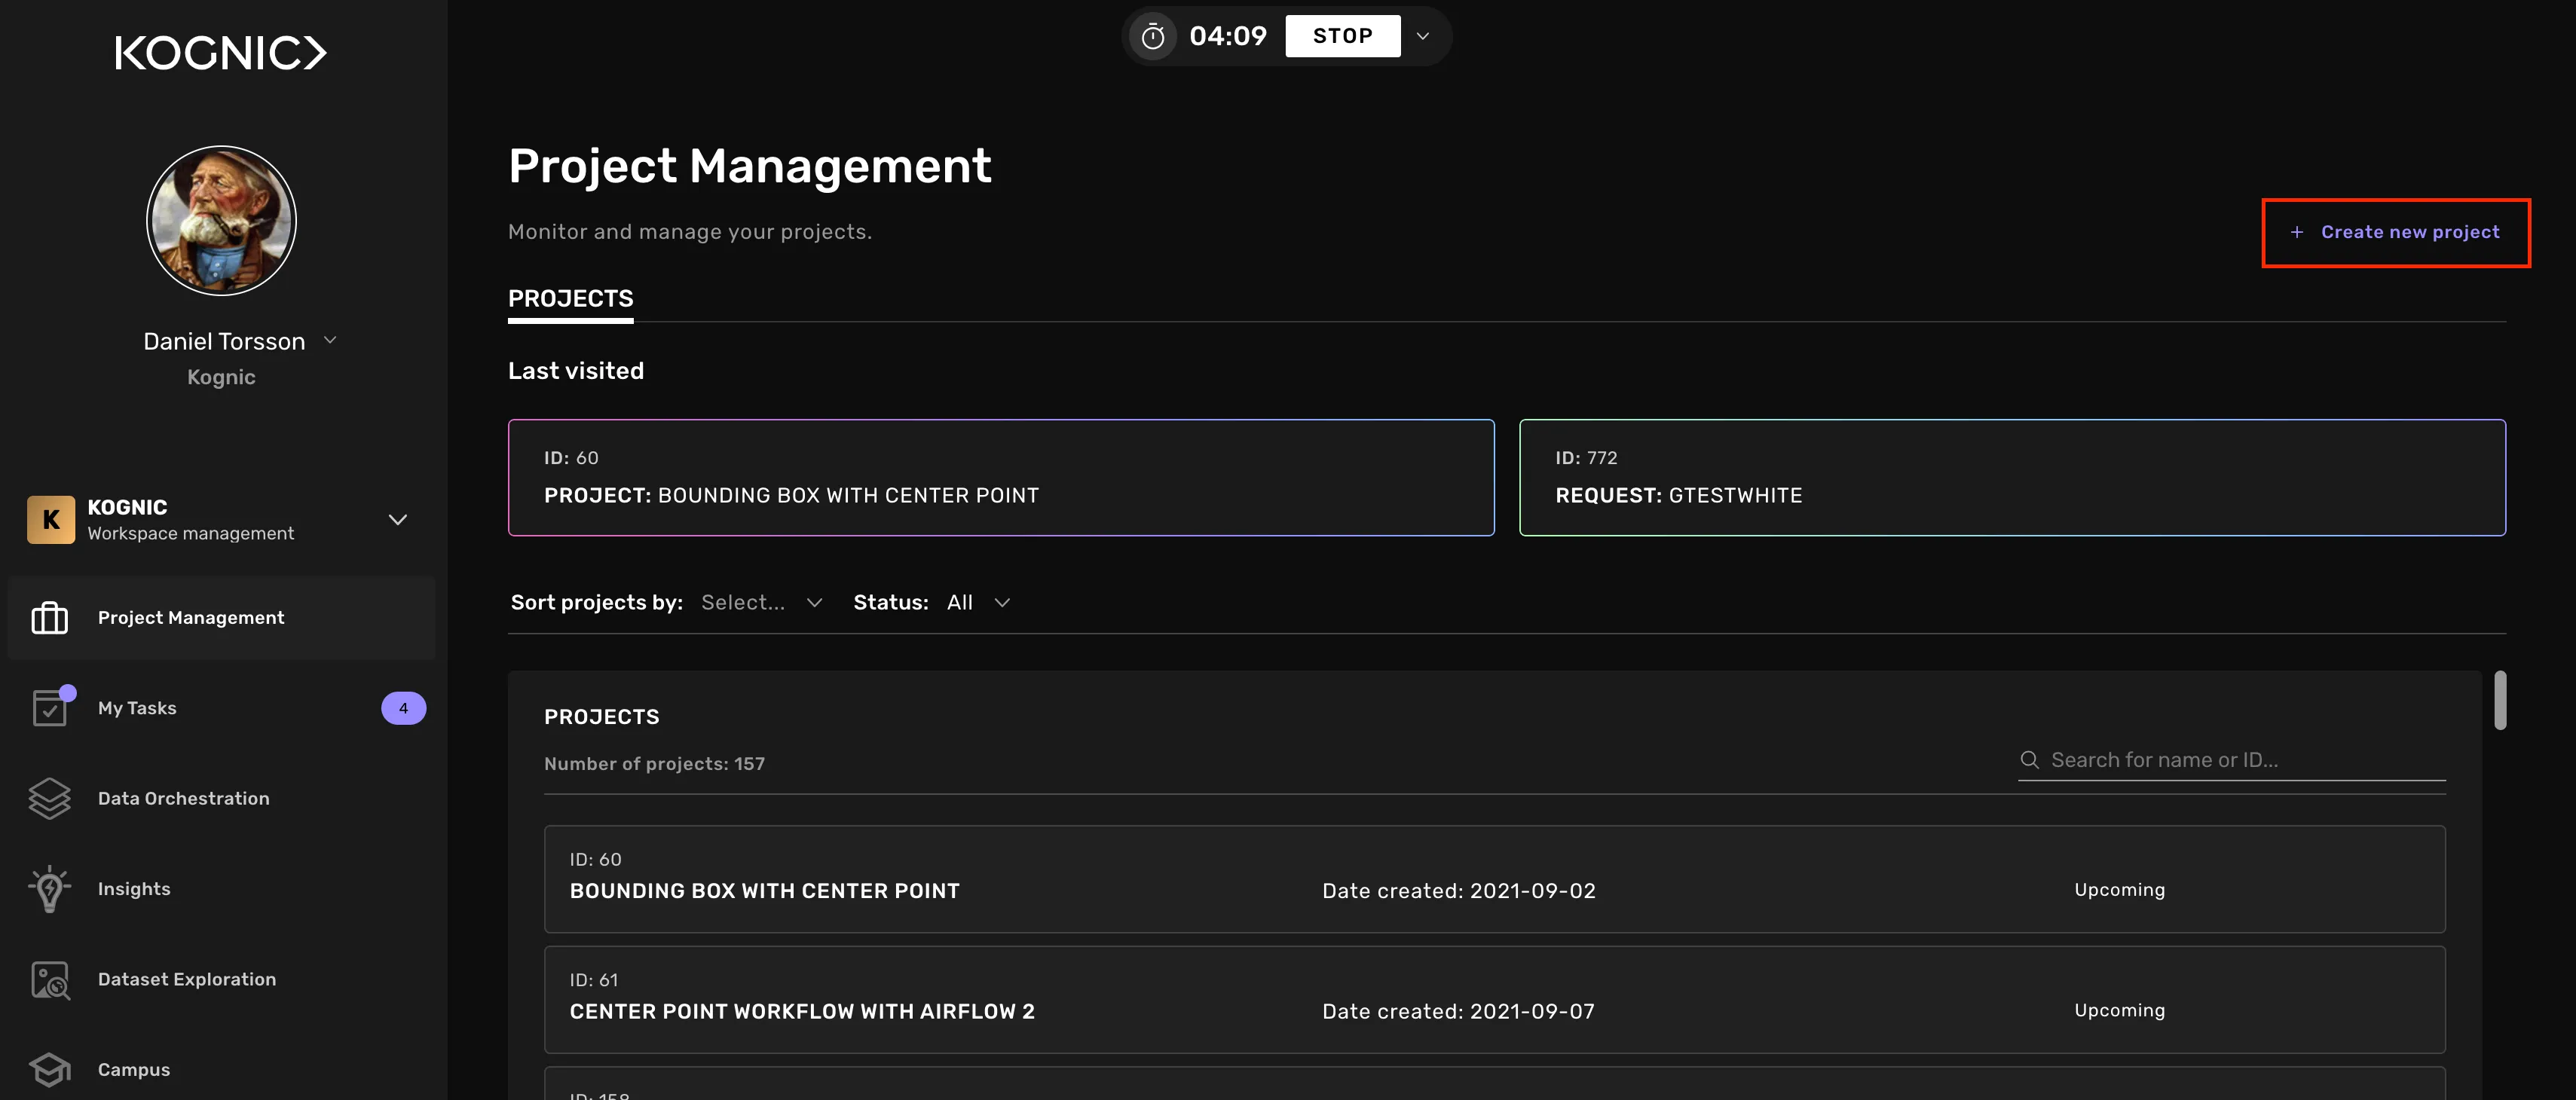Open Bounding Box With Center Point project row
The width and height of the screenshot is (2576, 1100).
(x=1494, y=879)
